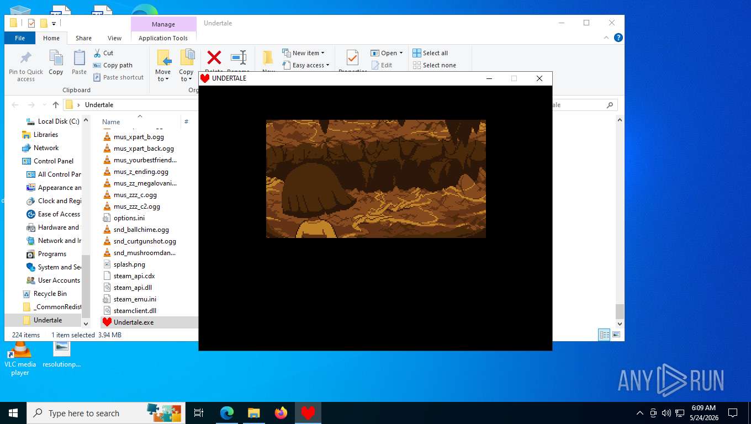Click Copy path in Clipboard group
The height and width of the screenshot is (424, 751).
click(x=113, y=65)
